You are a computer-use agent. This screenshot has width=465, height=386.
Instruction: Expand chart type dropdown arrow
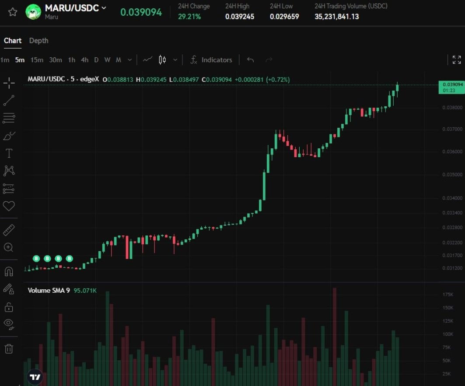point(175,60)
